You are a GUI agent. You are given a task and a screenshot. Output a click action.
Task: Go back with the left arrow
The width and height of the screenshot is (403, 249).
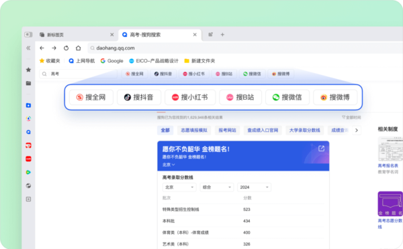[x=42, y=48]
